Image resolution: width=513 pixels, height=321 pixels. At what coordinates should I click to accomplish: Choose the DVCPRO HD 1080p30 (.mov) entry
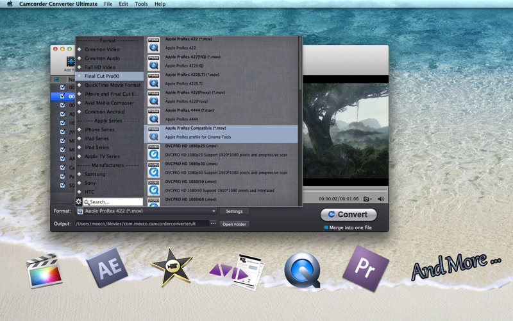click(x=221, y=168)
